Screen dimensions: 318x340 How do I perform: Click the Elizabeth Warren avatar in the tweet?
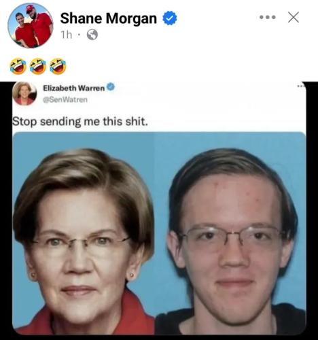tap(24, 94)
